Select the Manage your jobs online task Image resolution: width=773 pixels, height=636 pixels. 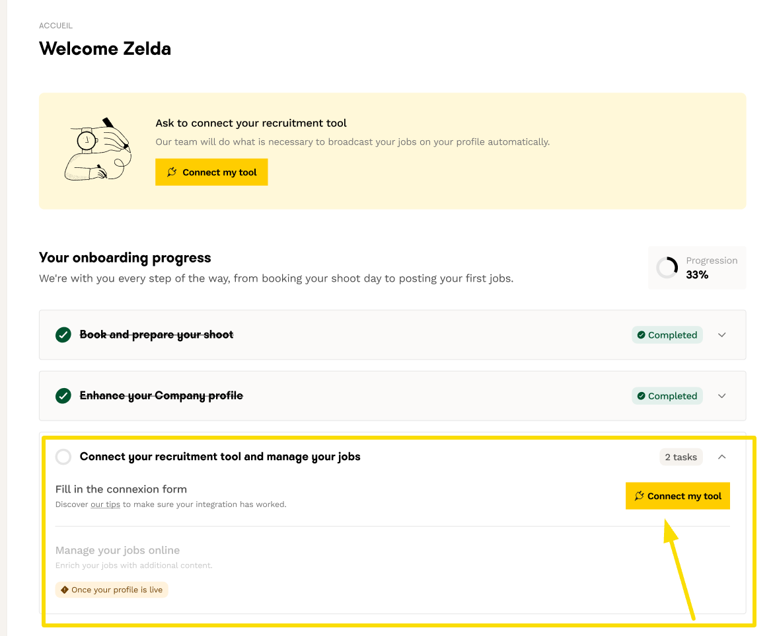[x=118, y=550]
